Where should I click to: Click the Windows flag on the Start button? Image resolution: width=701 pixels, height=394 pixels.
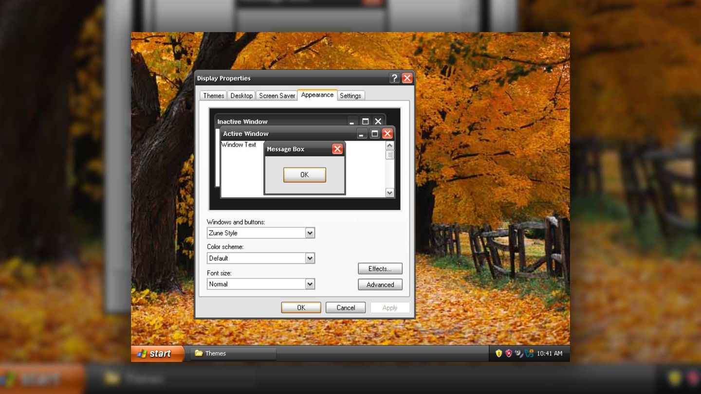(143, 354)
